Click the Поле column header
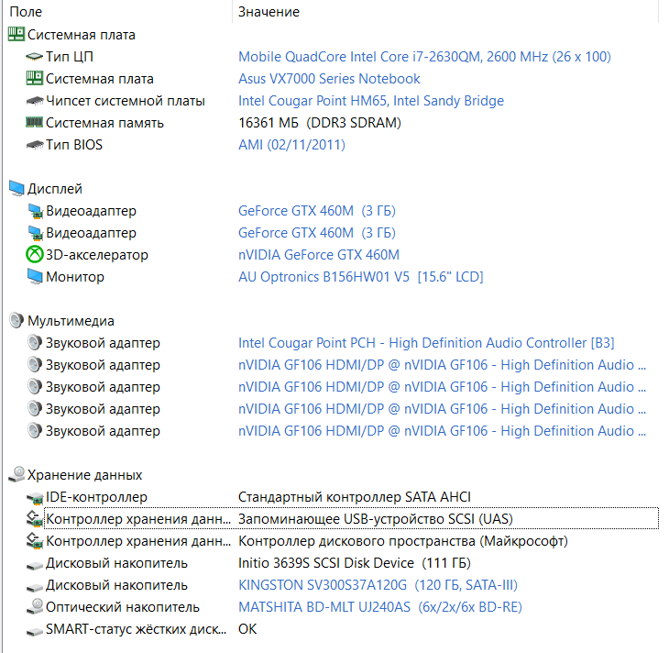This screenshot has height=653, width=669. coord(117,12)
